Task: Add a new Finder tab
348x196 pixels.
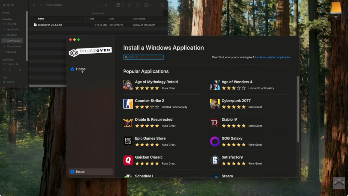Action: (165, 13)
